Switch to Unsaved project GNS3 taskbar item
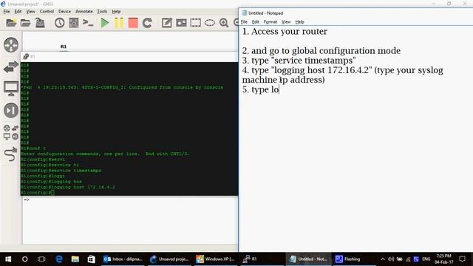This screenshot has height=266, width=473. click(169, 259)
